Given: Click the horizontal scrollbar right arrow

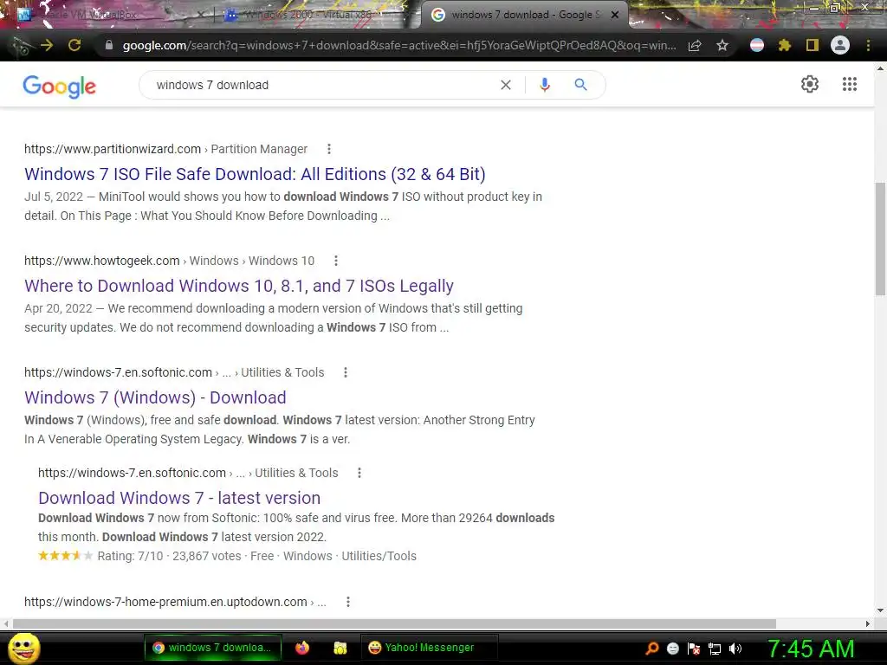Looking at the screenshot, I should (x=868, y=623).
